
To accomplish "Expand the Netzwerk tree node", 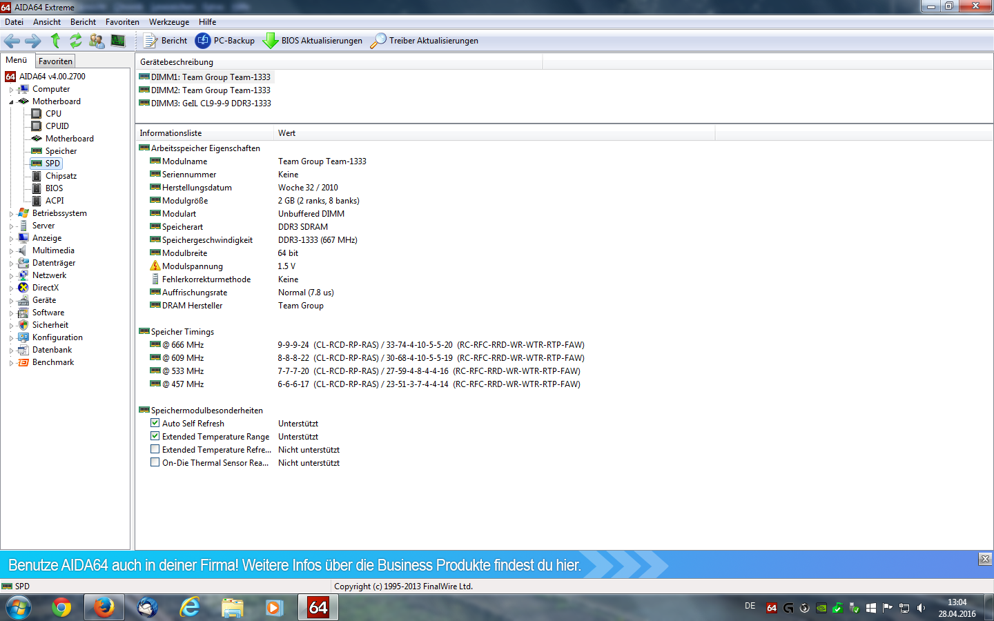I will coord(11,276).
